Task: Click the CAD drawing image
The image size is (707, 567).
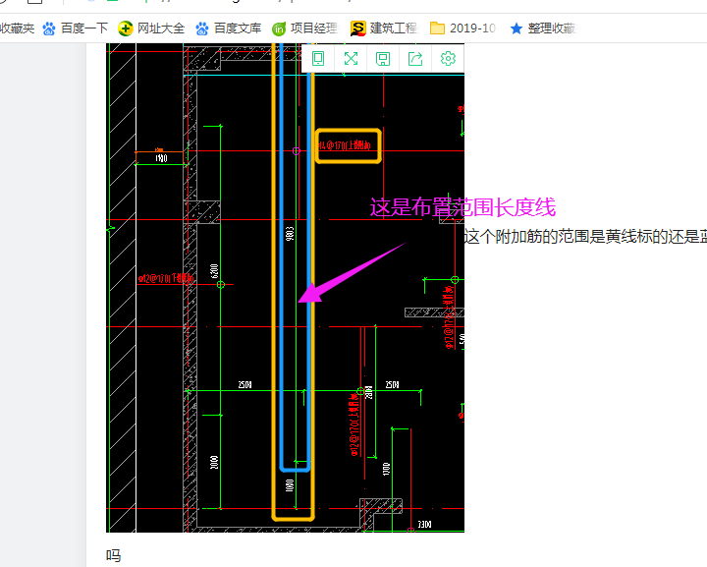Action: 285,288
